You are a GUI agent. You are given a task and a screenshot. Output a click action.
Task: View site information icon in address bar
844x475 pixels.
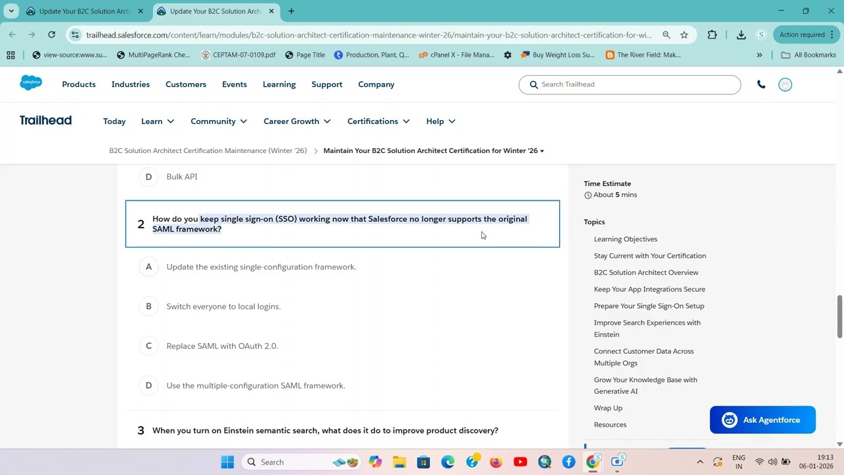[75, 35]
